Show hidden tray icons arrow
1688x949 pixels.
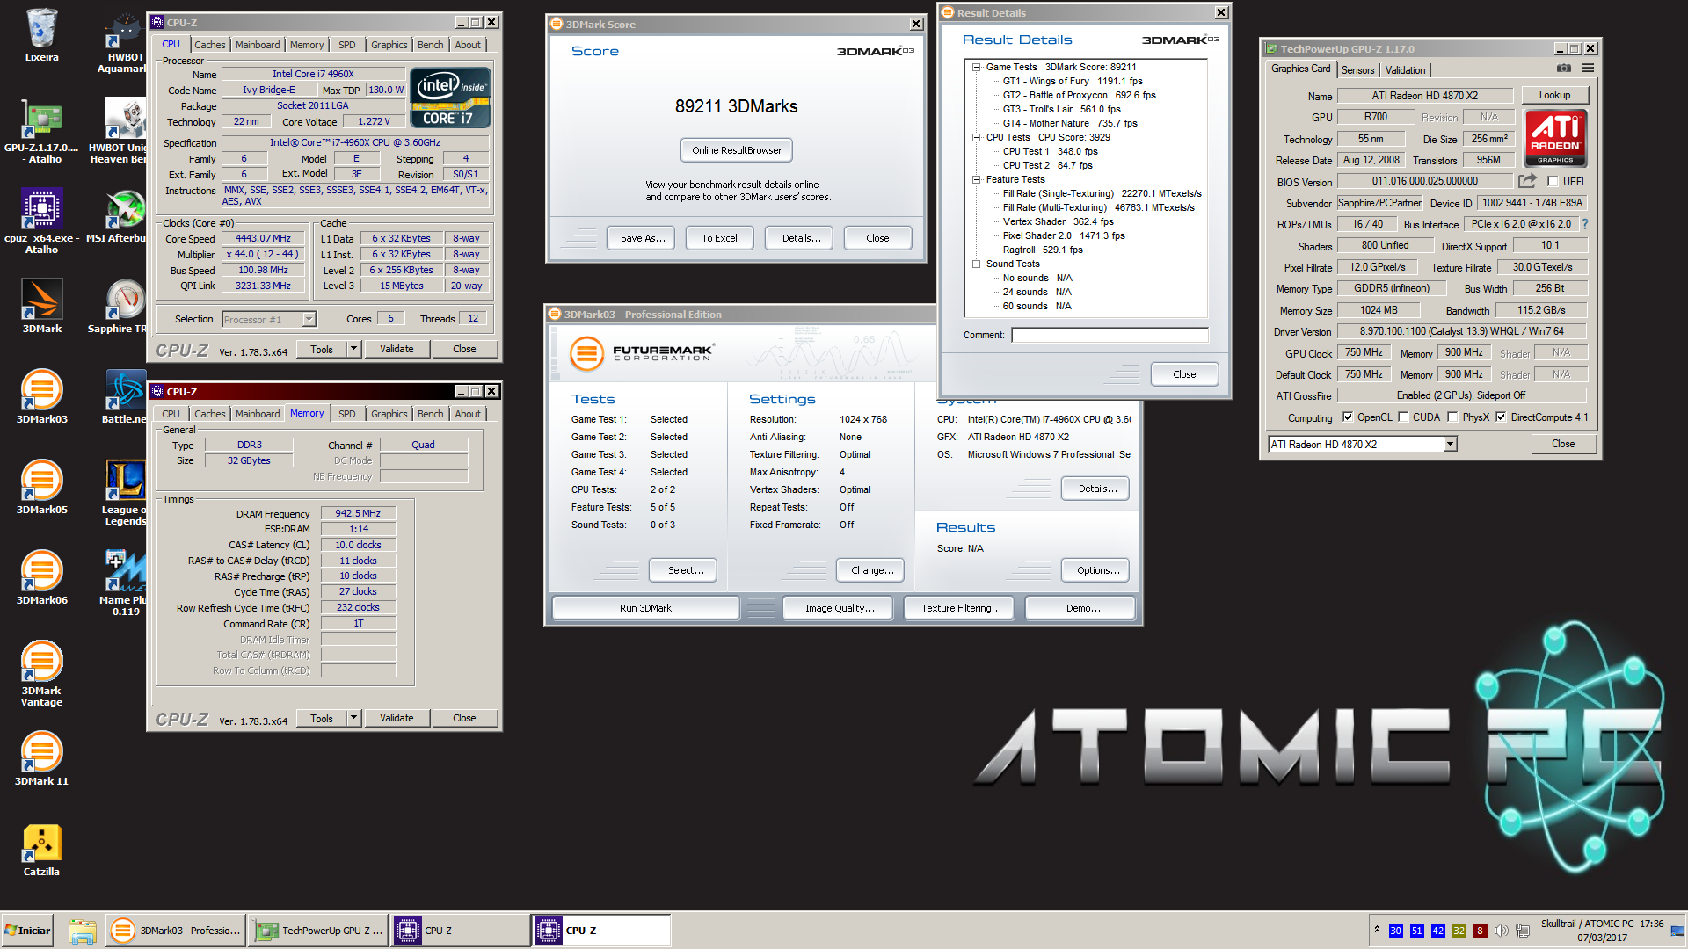1377,930
